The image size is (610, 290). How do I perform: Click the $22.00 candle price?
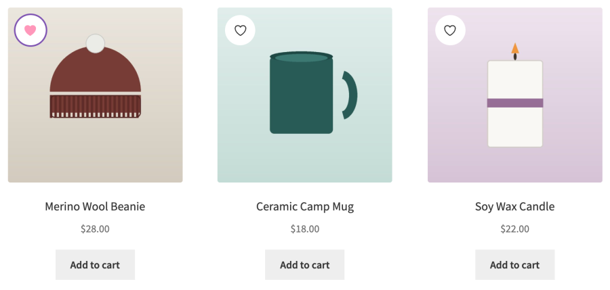click(514, 229)
